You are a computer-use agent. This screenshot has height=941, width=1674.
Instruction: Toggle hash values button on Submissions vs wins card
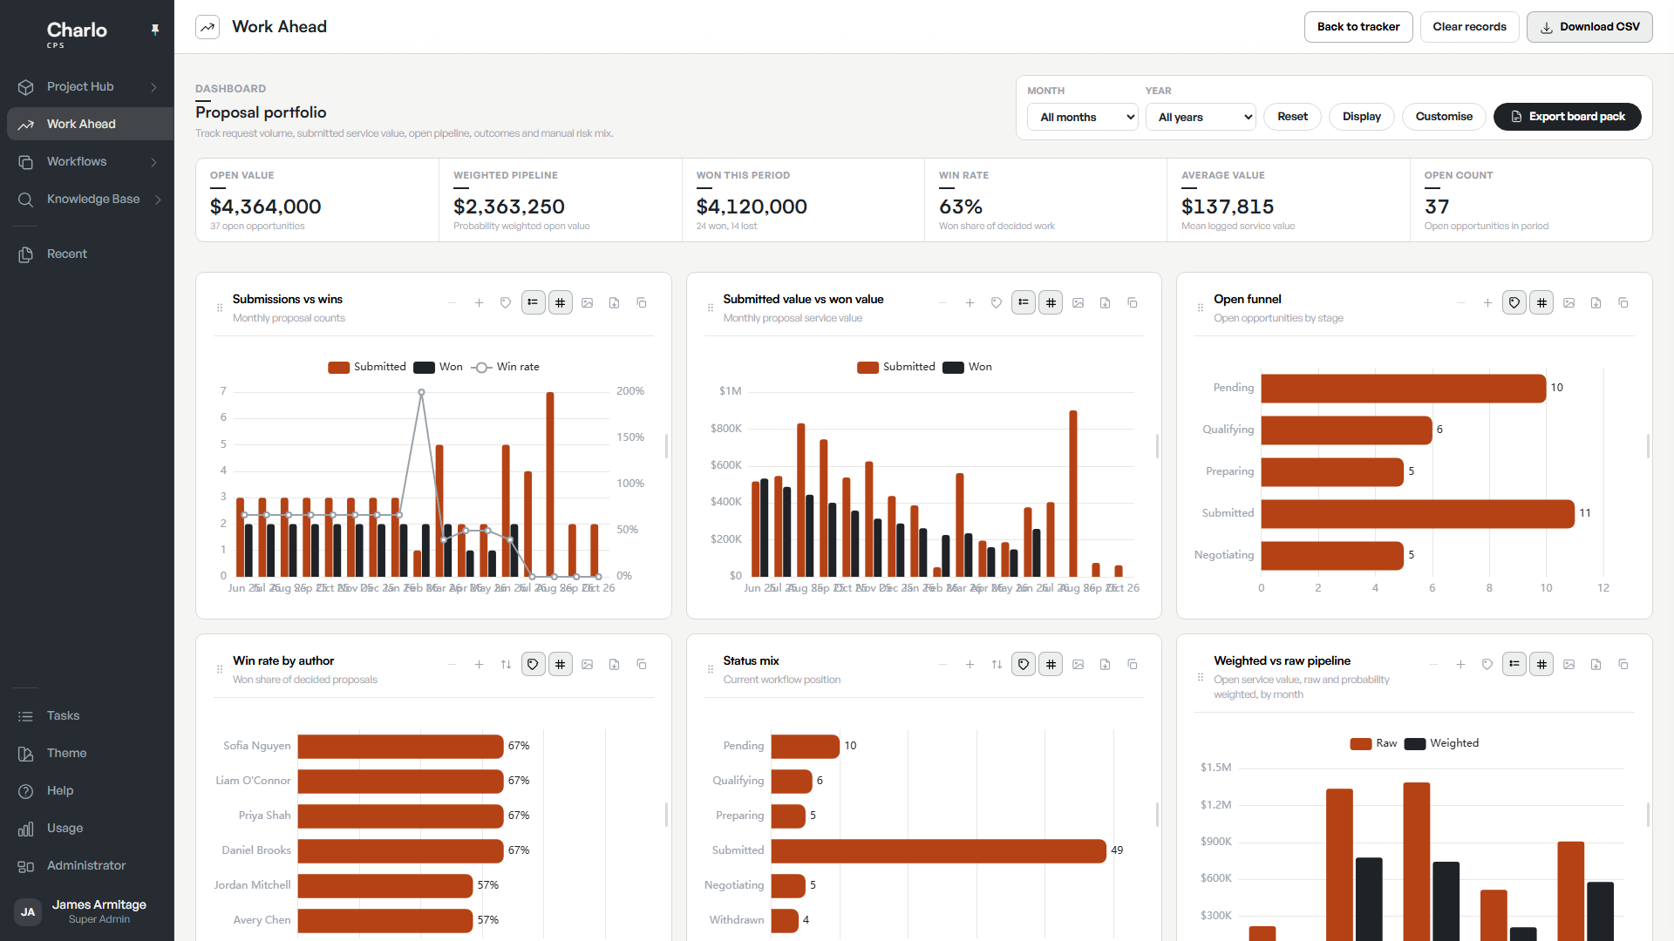[x=561, y=303]
